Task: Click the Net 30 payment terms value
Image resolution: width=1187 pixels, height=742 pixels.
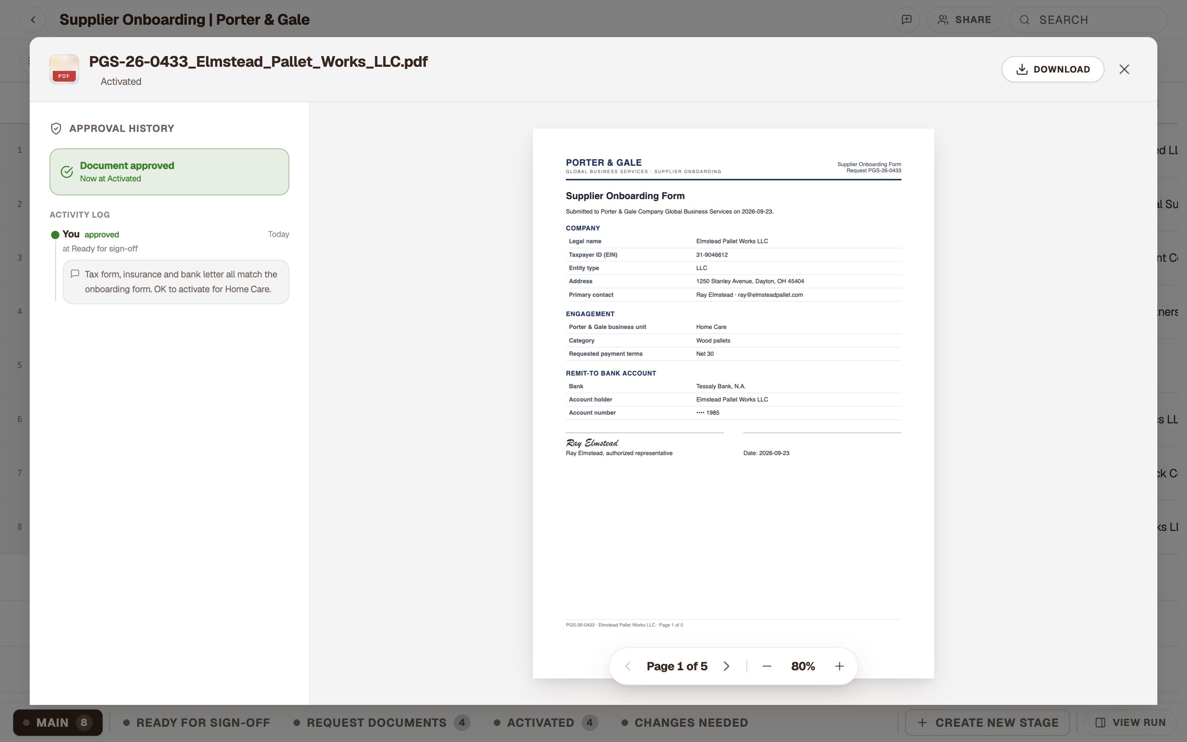Action: click(705, 353)
